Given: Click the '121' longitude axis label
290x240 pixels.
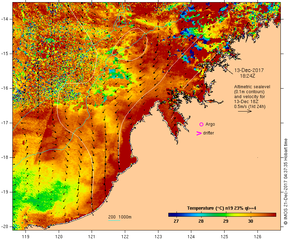Looking at the screenshot, I should click(92, 237).
